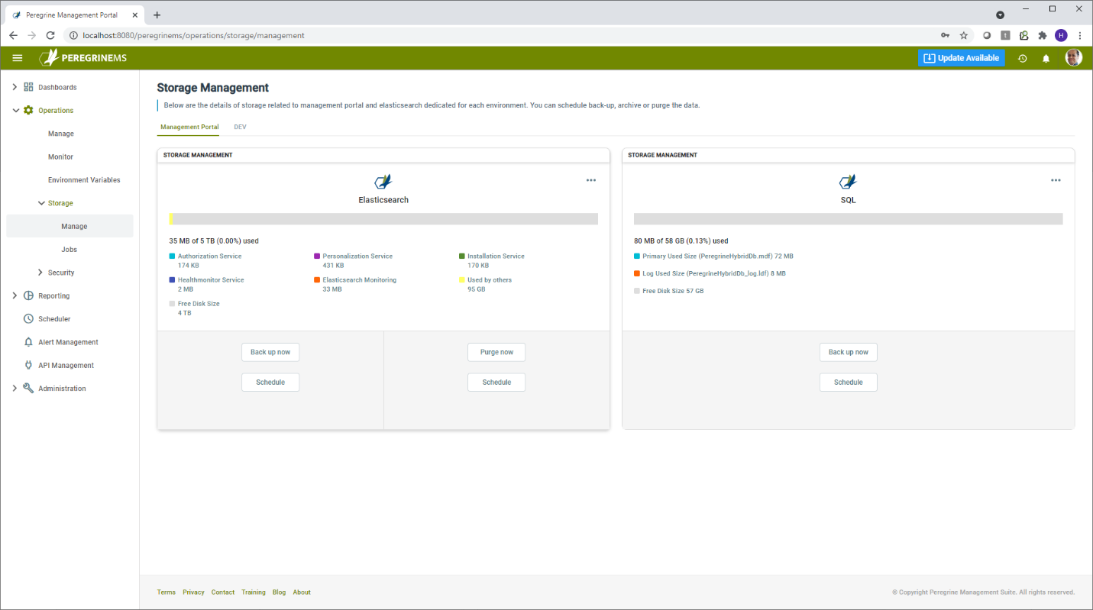The image size is (1093, 610).
Task: Open Manage under Operations
Action: 61,134
